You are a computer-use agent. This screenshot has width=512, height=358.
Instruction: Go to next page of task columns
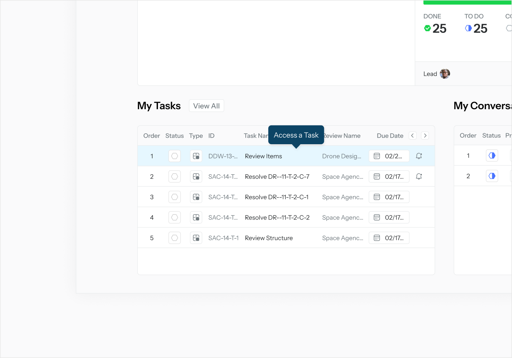(425, 136)
